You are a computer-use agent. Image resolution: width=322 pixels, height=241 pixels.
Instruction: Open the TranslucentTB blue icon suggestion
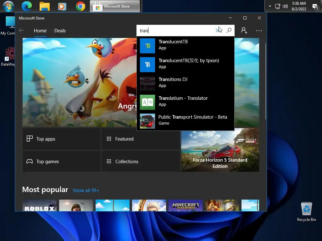click(x=147, y=46)
